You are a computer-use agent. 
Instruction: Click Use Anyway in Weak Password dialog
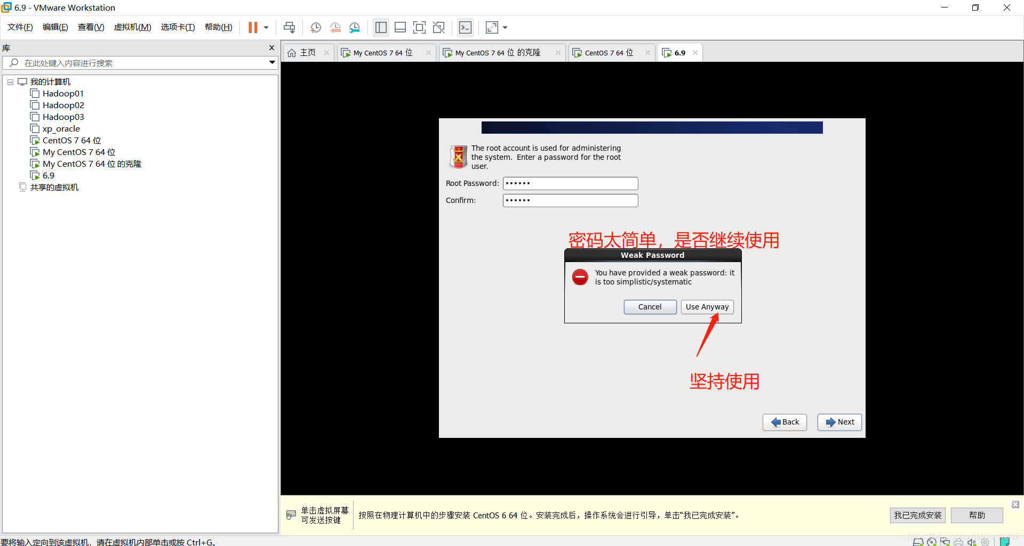707,307
